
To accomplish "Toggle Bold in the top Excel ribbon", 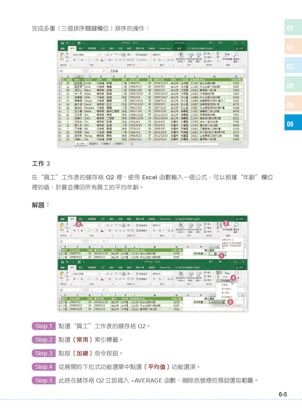I will (x=74, y=60).
